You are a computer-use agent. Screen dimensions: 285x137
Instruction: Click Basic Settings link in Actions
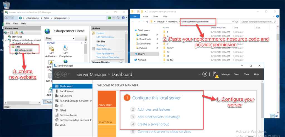point(104,49)
